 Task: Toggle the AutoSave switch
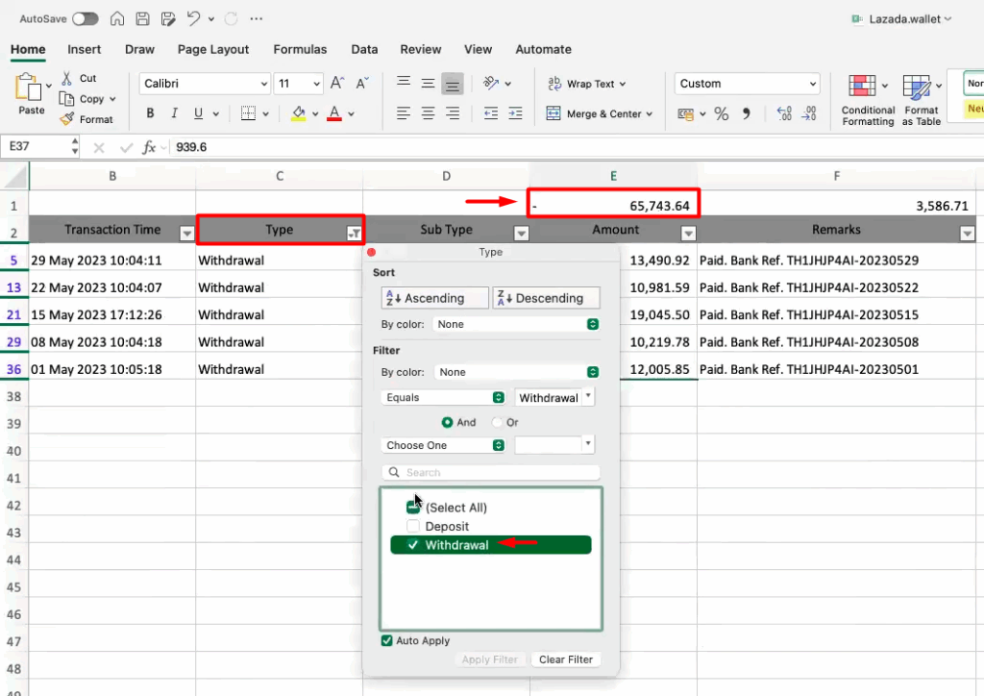click(x=86, y=18)
